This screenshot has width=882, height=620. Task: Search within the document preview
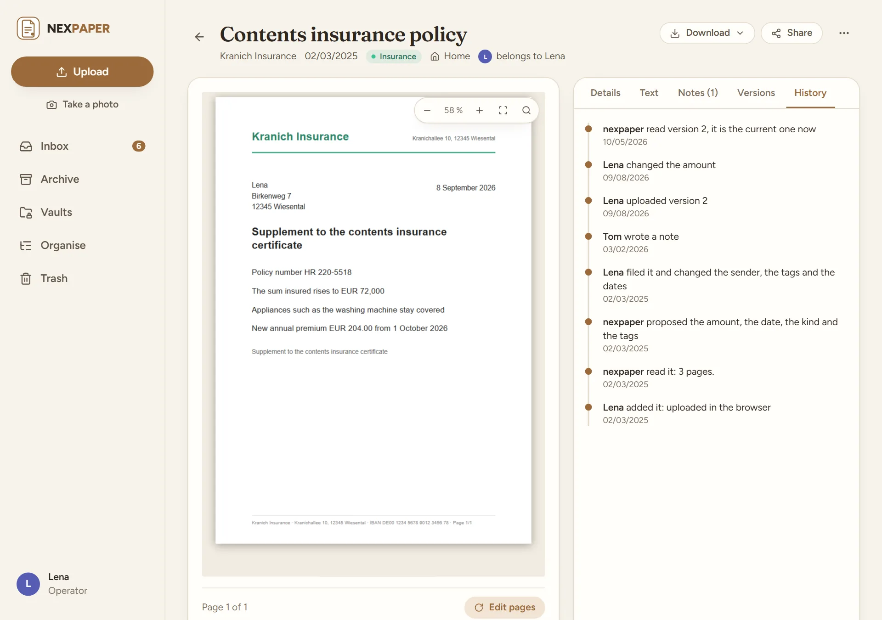point(526,110)
